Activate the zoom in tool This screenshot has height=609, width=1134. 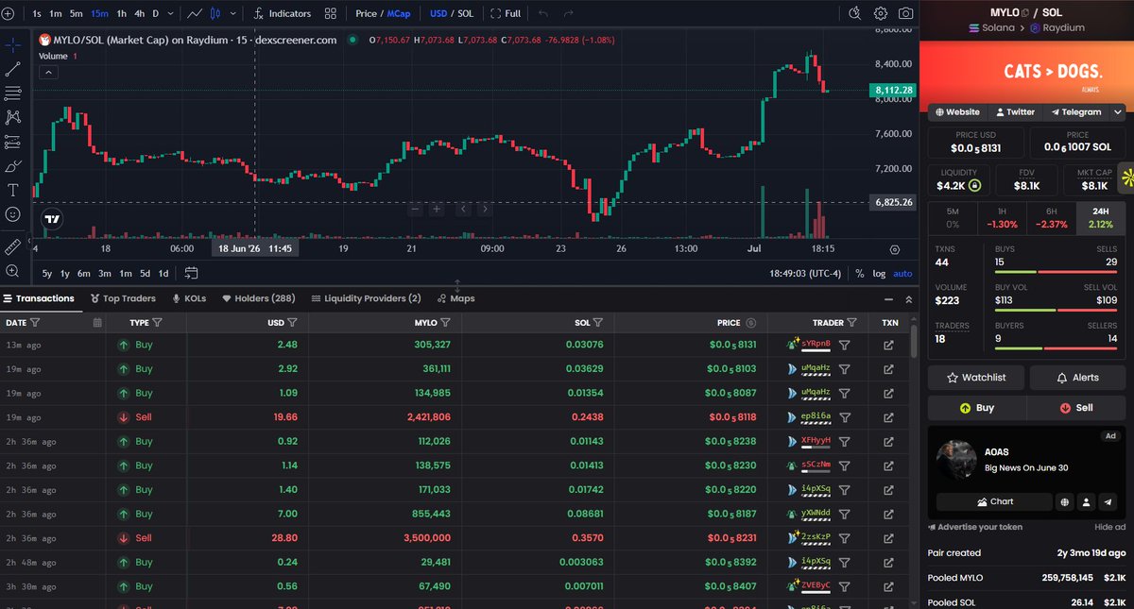(13, 271)
